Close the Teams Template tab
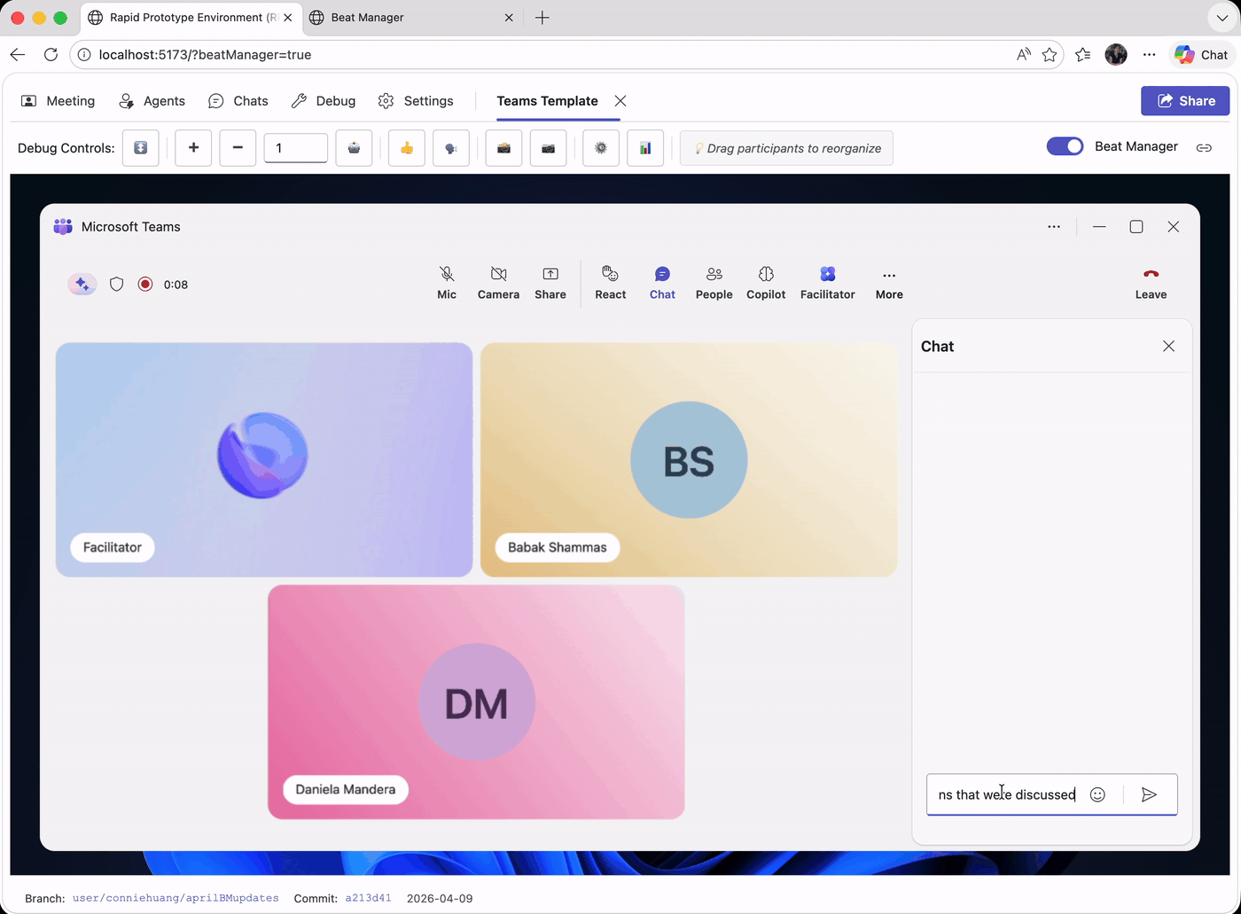The width and height of the screenshot is (1241, 914). 620,101
